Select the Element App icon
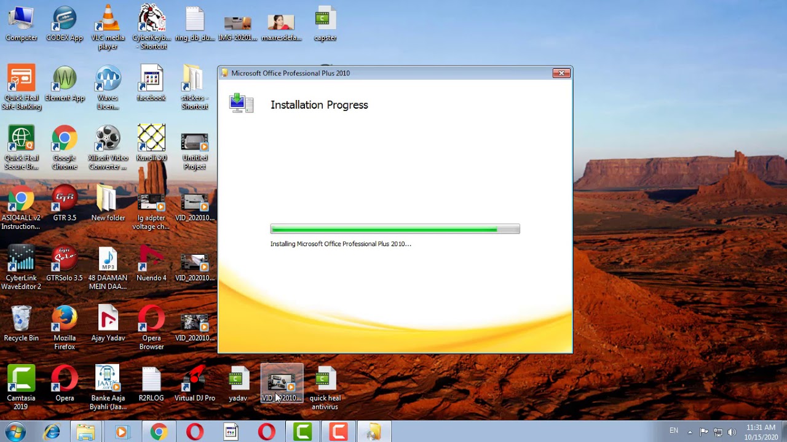 [x=65, y=83]
